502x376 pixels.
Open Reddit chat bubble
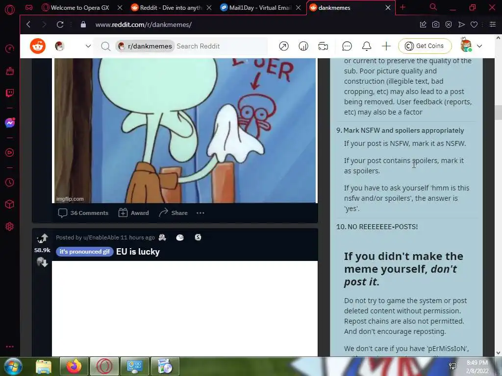pos(347,46)
